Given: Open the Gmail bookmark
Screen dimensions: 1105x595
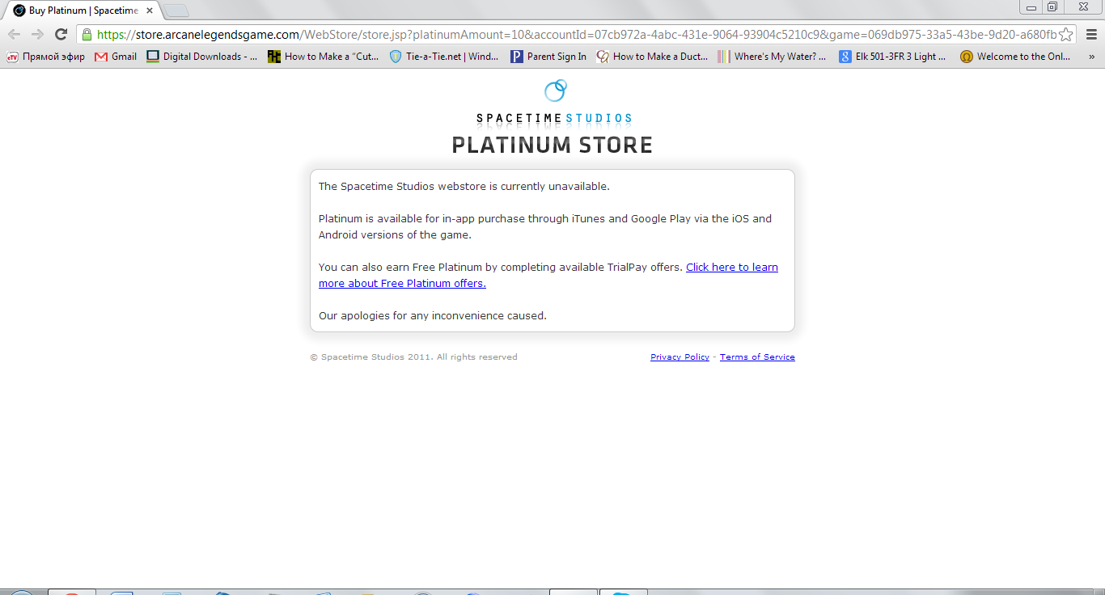Looking at the screenshot, I should pyautogui.click(x=116, y=57).
